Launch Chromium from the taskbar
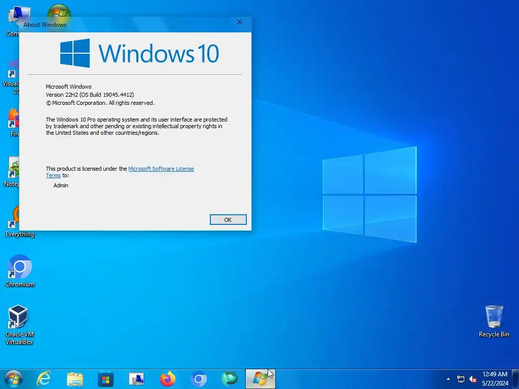 click(199, 379)
